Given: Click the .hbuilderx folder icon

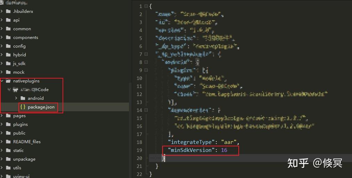Looking at the screenshot, I should click(8, 11).
